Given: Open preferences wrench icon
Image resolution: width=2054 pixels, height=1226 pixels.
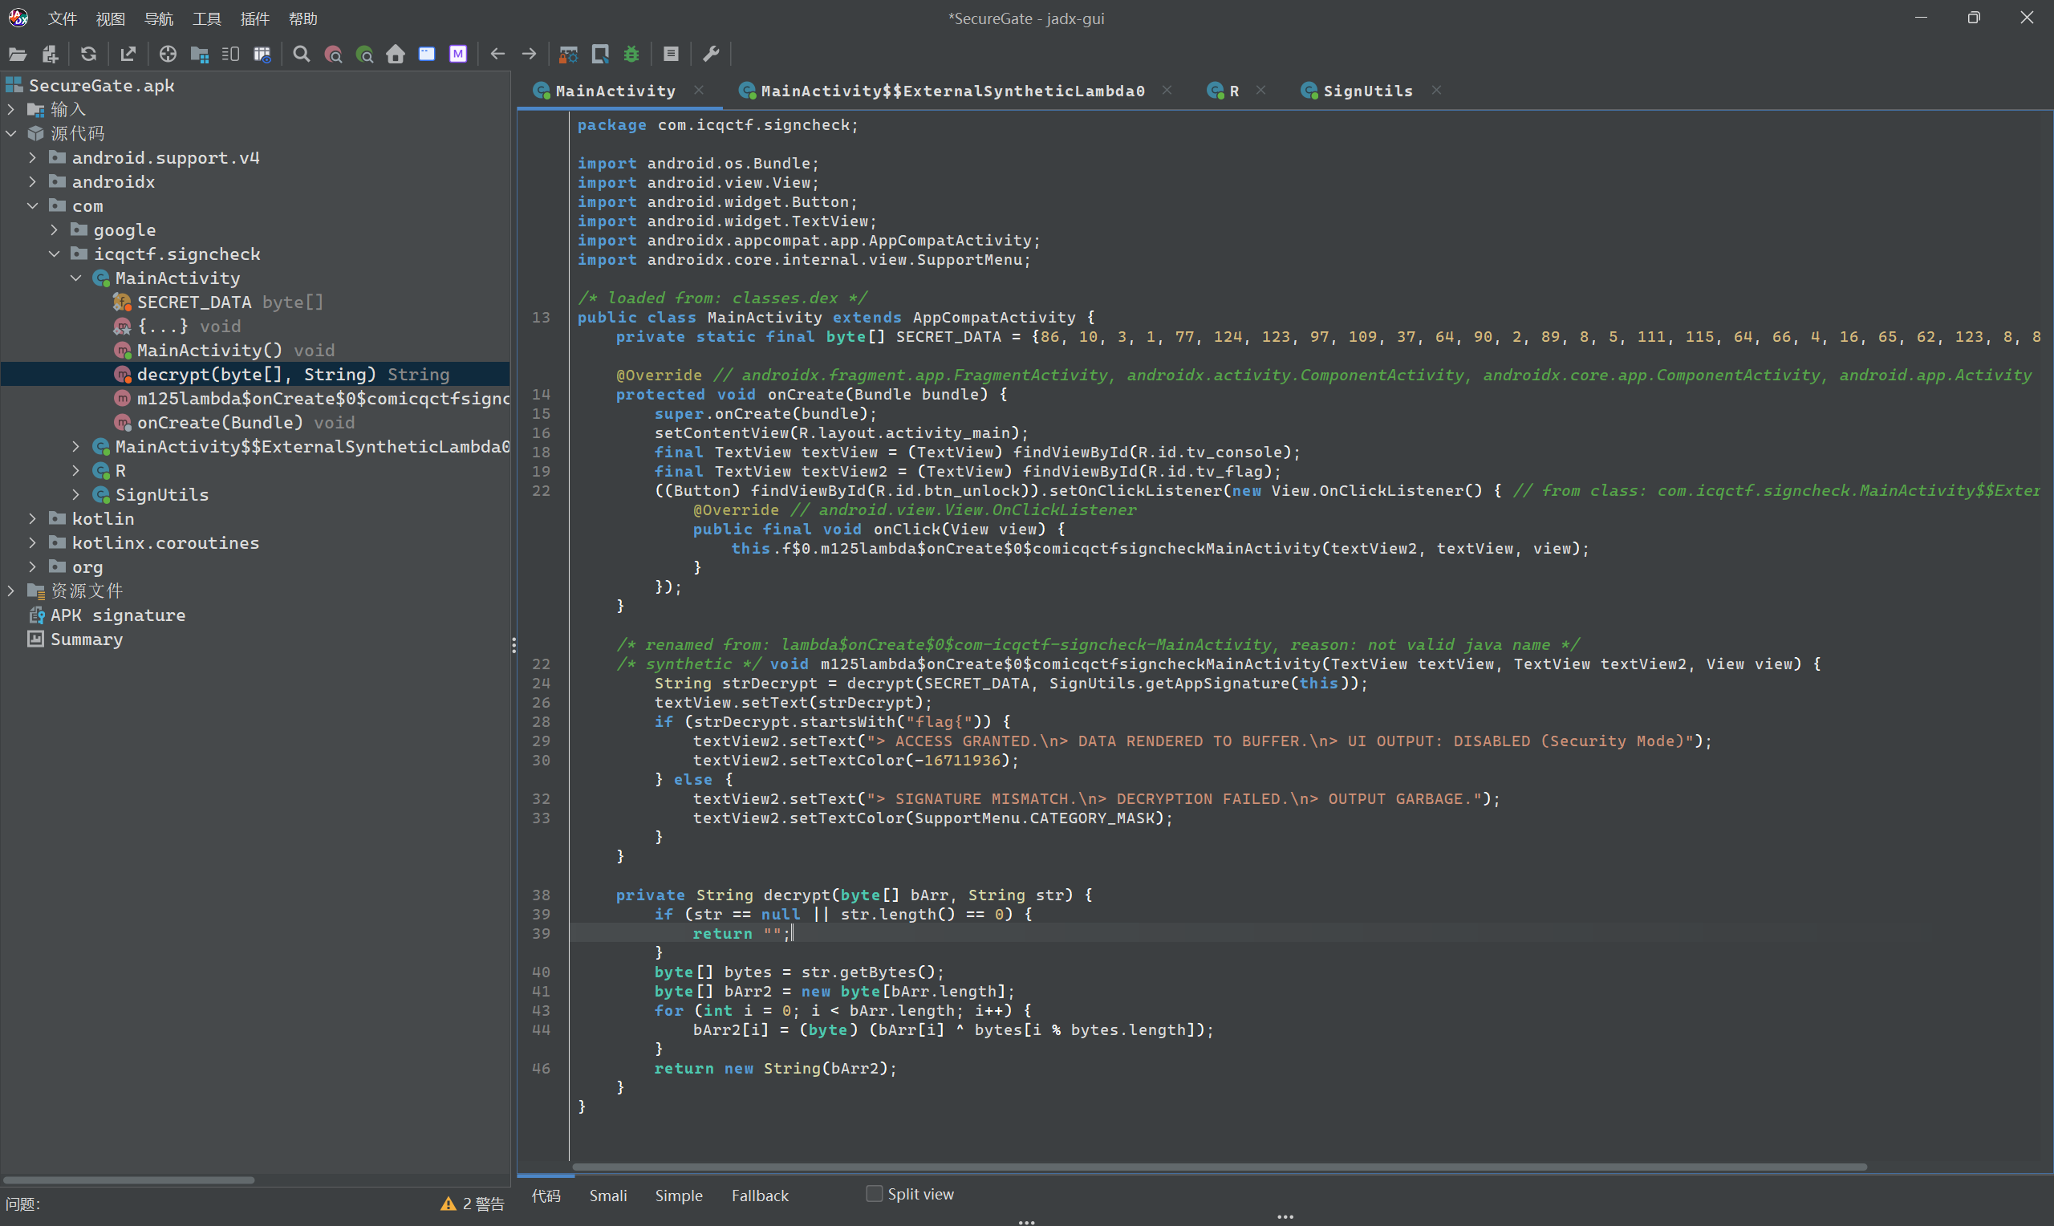Looking at the screenshot, I should coord(710,55).
